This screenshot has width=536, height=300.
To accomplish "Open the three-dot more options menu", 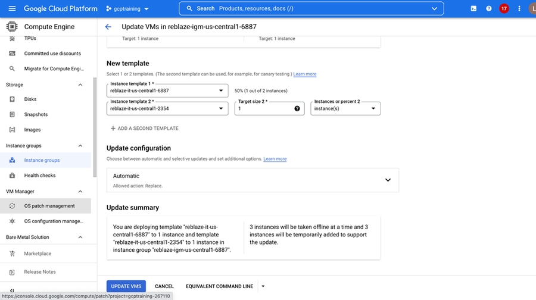I will point(519,9).
